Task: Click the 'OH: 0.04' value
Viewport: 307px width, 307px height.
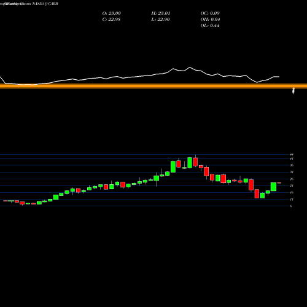Action: point(210,20)
